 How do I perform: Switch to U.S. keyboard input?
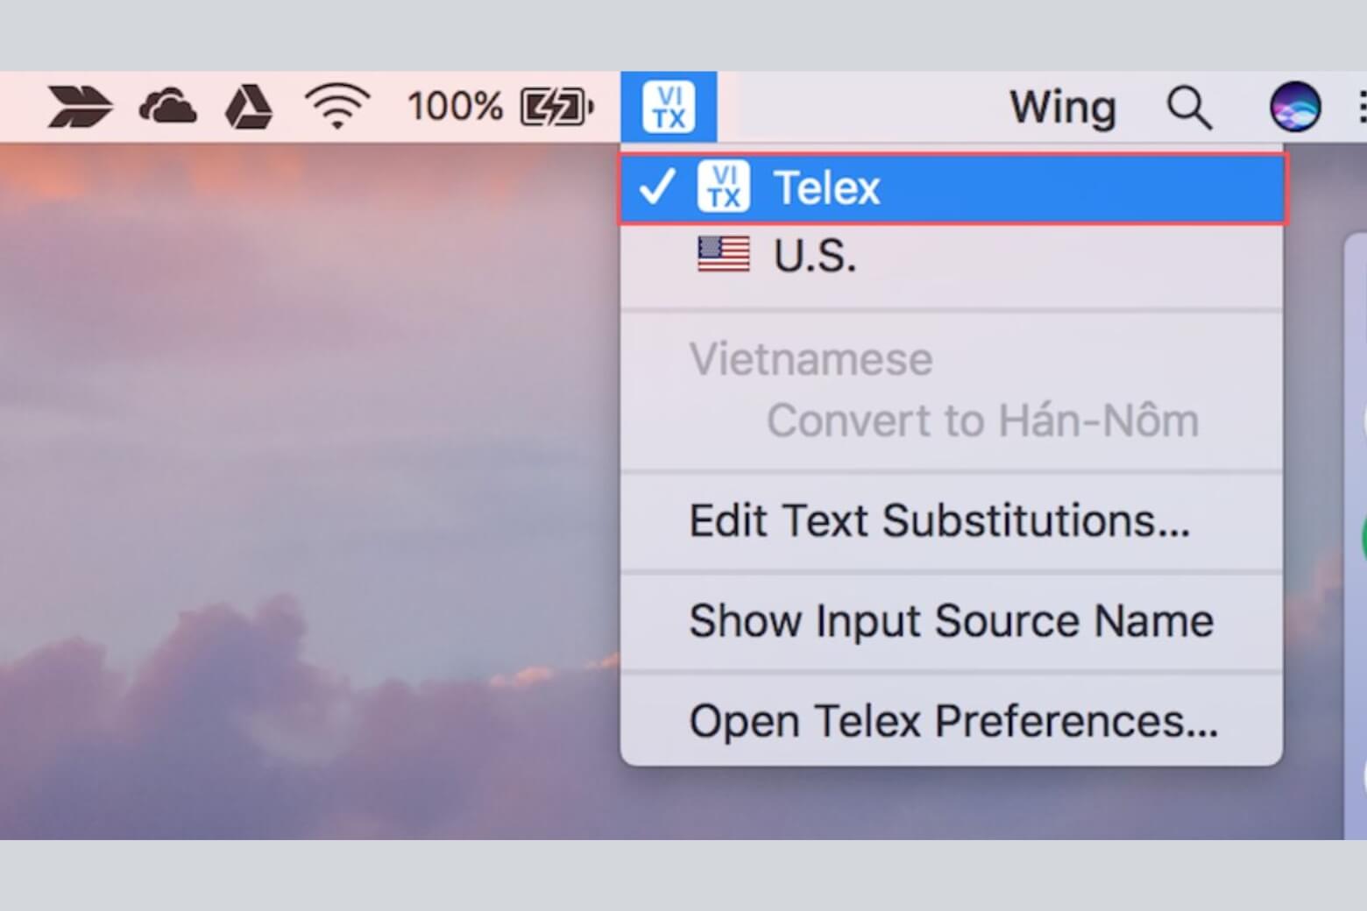click(814, 256)
